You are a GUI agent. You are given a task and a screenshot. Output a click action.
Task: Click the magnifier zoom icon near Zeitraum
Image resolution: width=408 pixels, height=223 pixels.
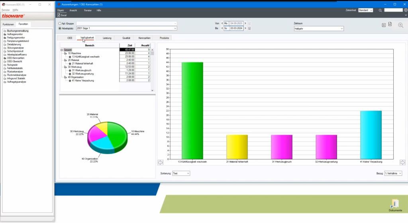coord(400,25)
